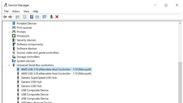Click the Processors label
183x103 pixels.
click(23, 36)
